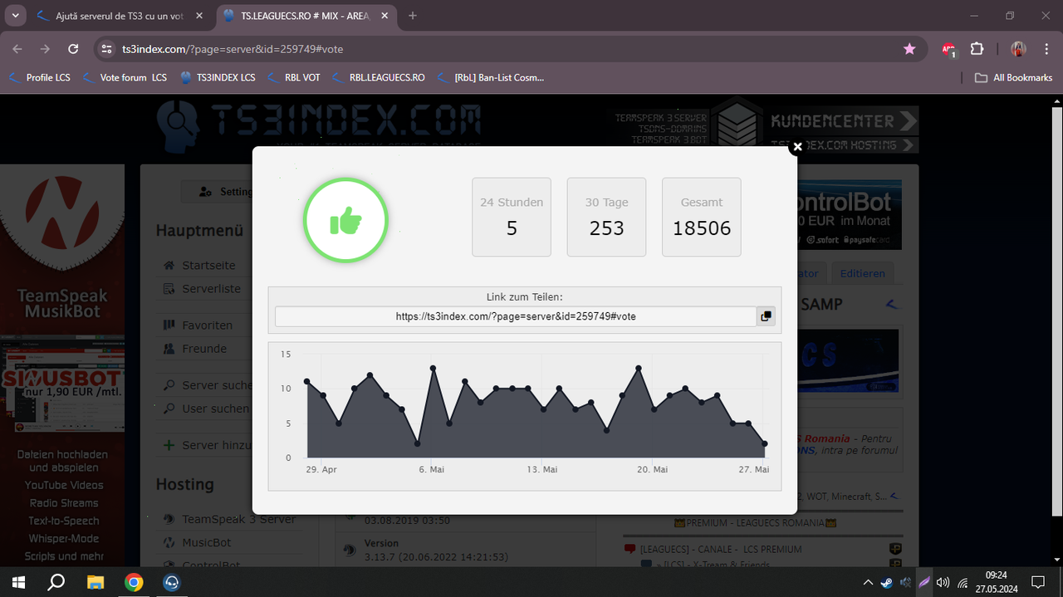Show hidden system tray icons
Image resolution: width=1063 pixels, height=597 pixels.
[869, 582]
